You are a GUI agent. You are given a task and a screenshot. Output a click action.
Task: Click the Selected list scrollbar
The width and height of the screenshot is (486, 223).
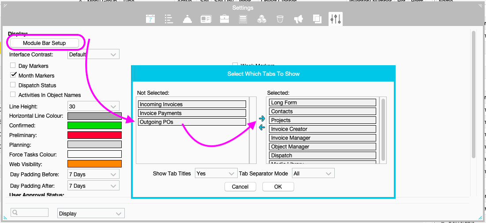pos(383,130)
